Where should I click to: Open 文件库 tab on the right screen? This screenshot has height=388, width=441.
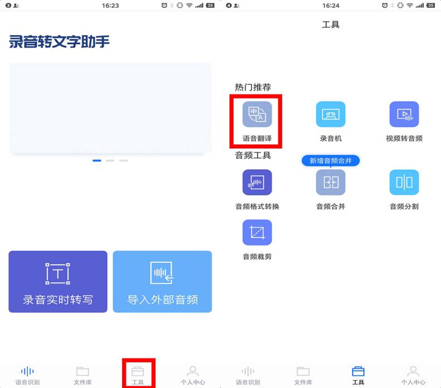(303, 375)
